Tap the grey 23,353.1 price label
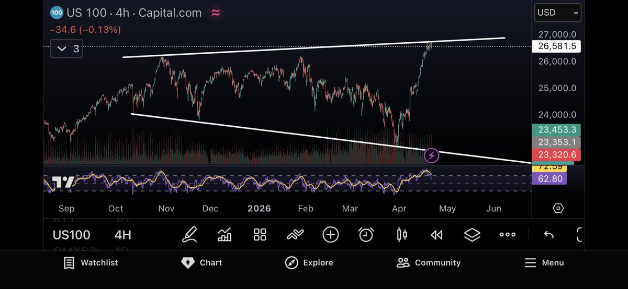Screen dimensions: 628x289 coord(556,142)
